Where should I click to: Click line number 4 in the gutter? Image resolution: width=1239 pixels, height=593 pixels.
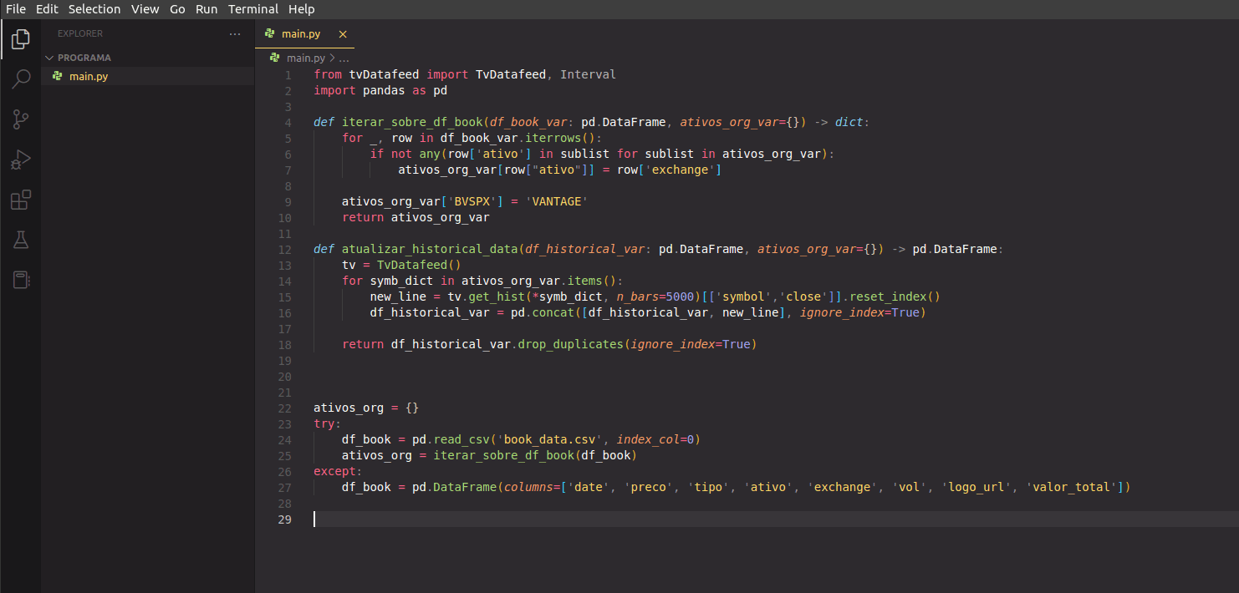[x=288, y=122]
